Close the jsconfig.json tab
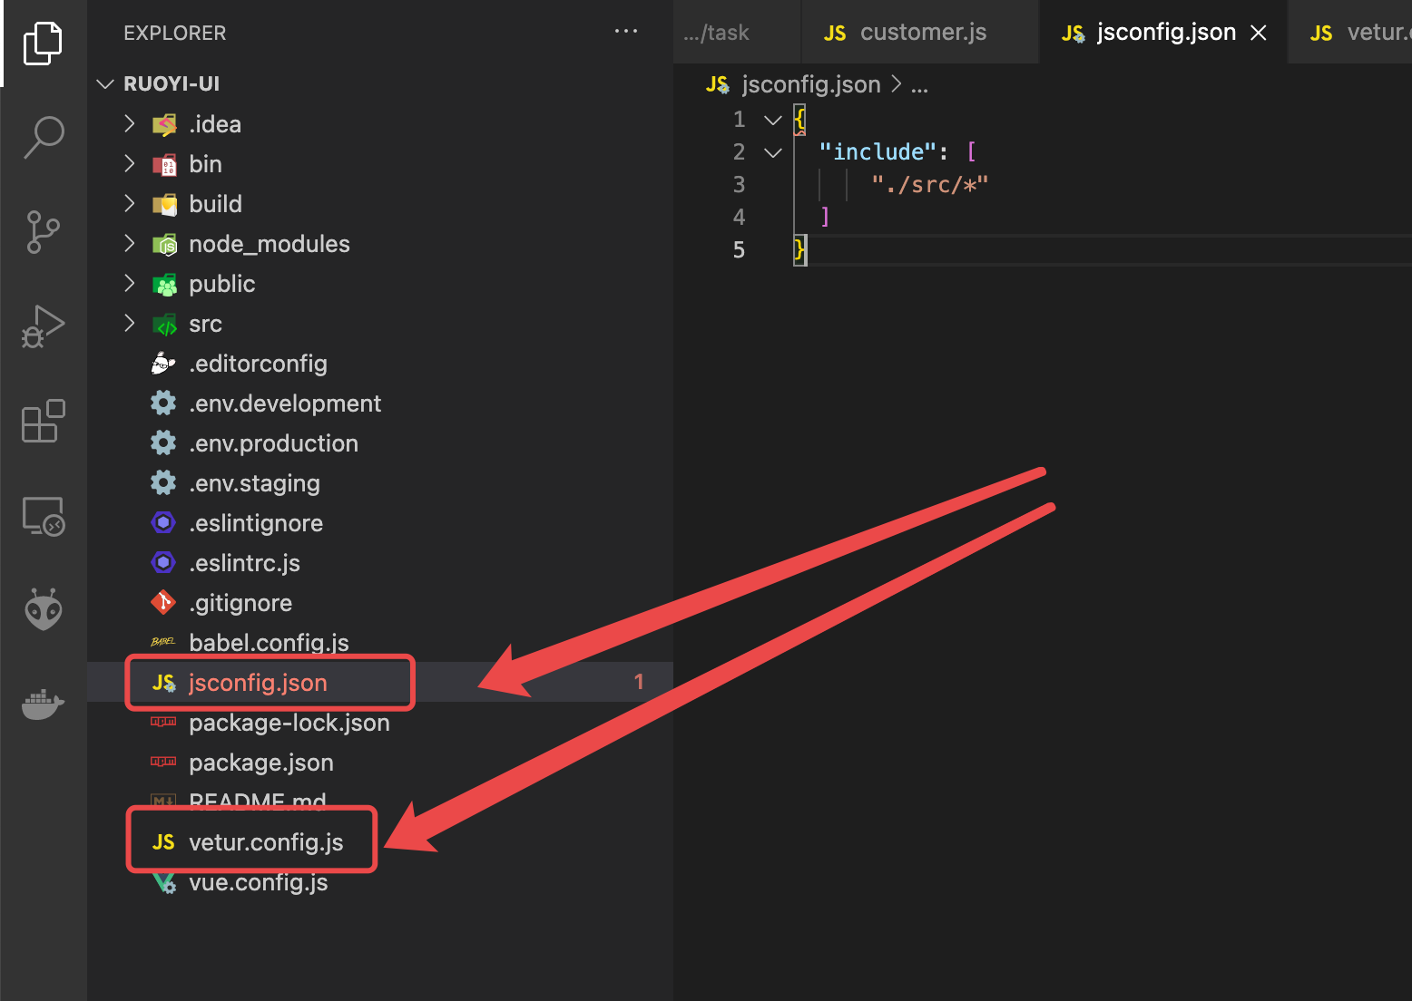 (x=1259, y=33)
